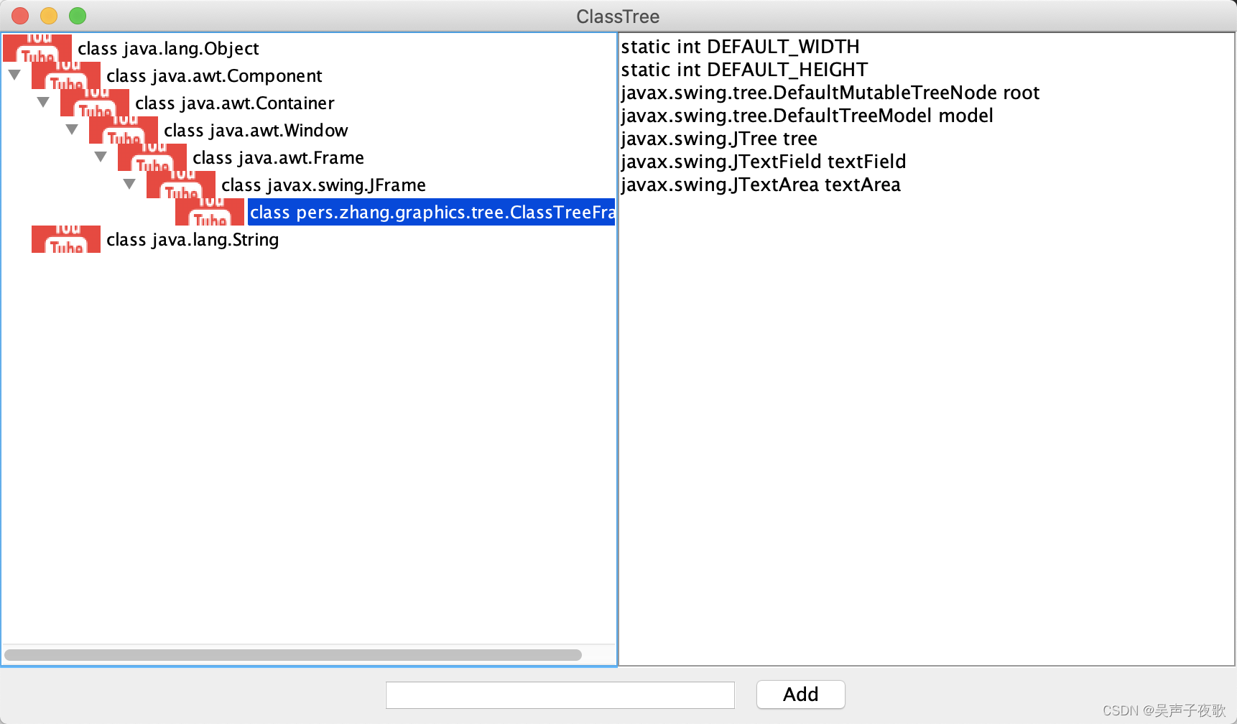Focus the class name text field

(560, 695)
